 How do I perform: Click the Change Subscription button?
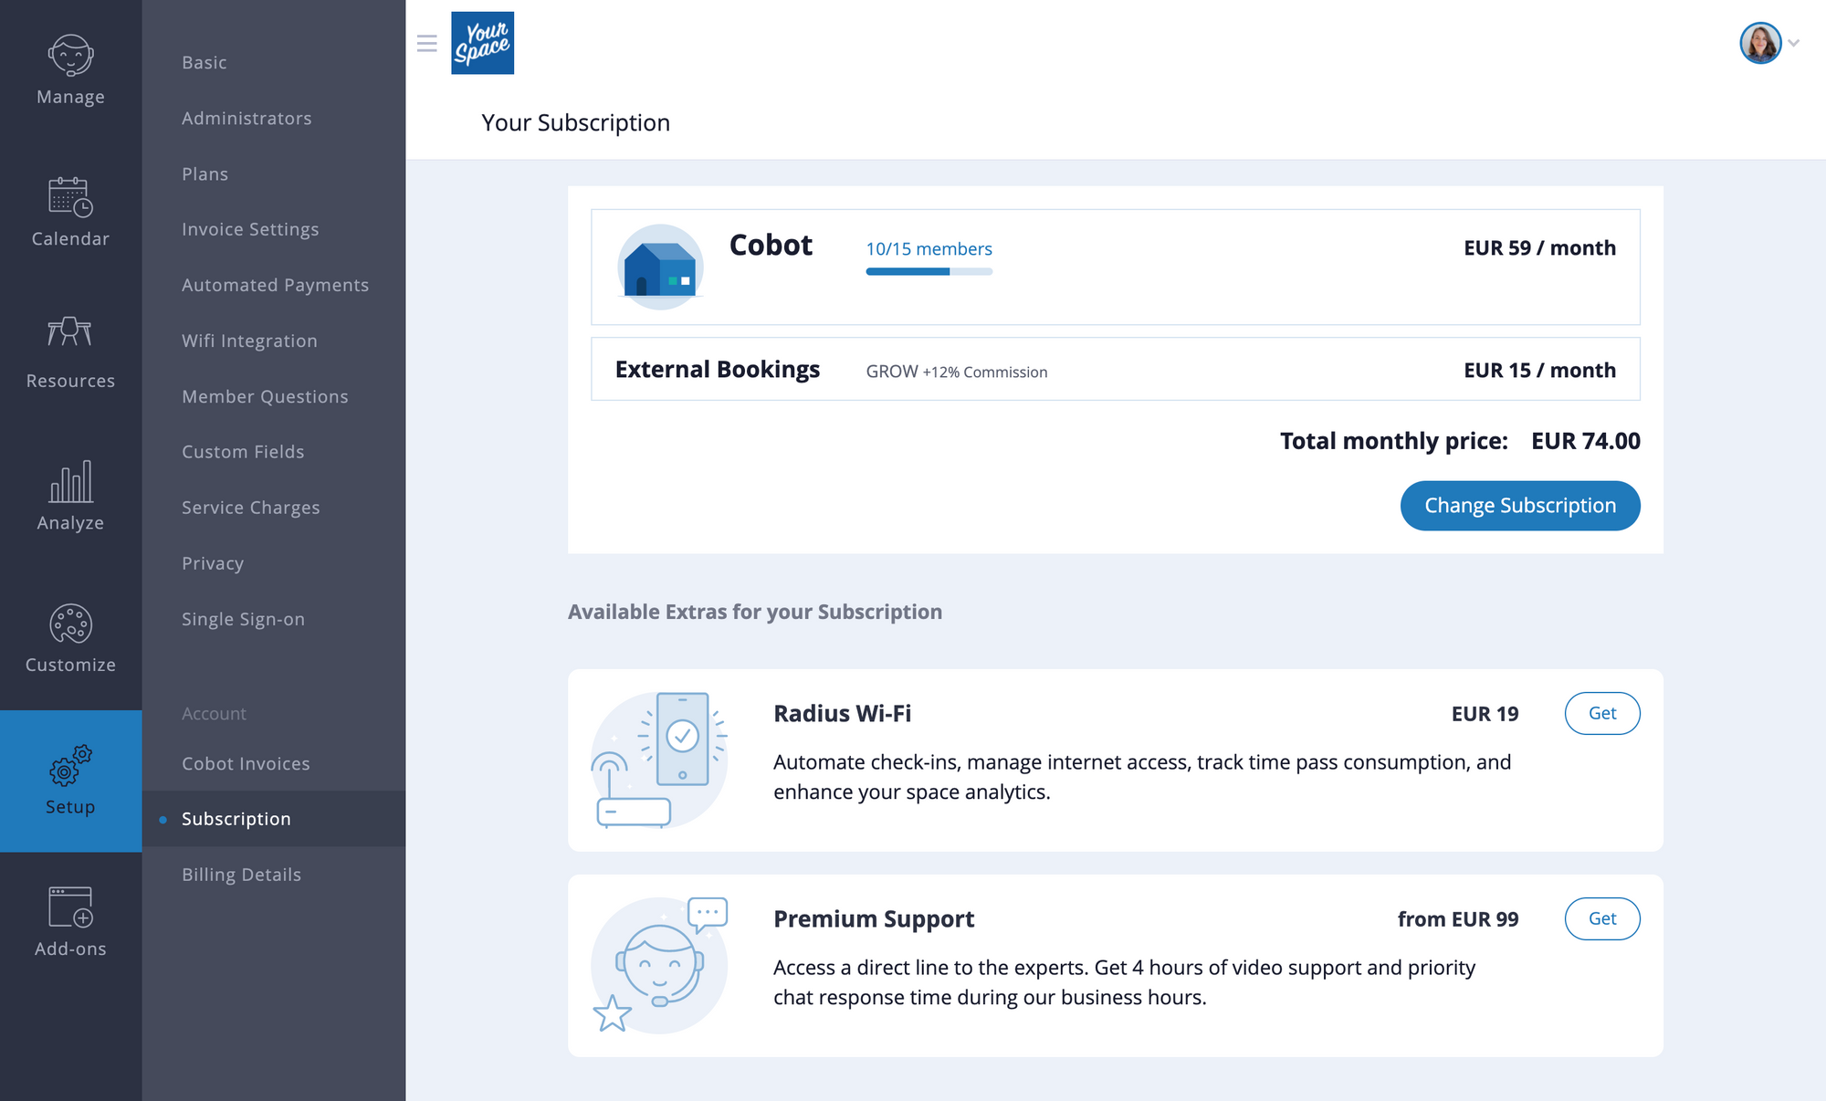(1520, 506)
